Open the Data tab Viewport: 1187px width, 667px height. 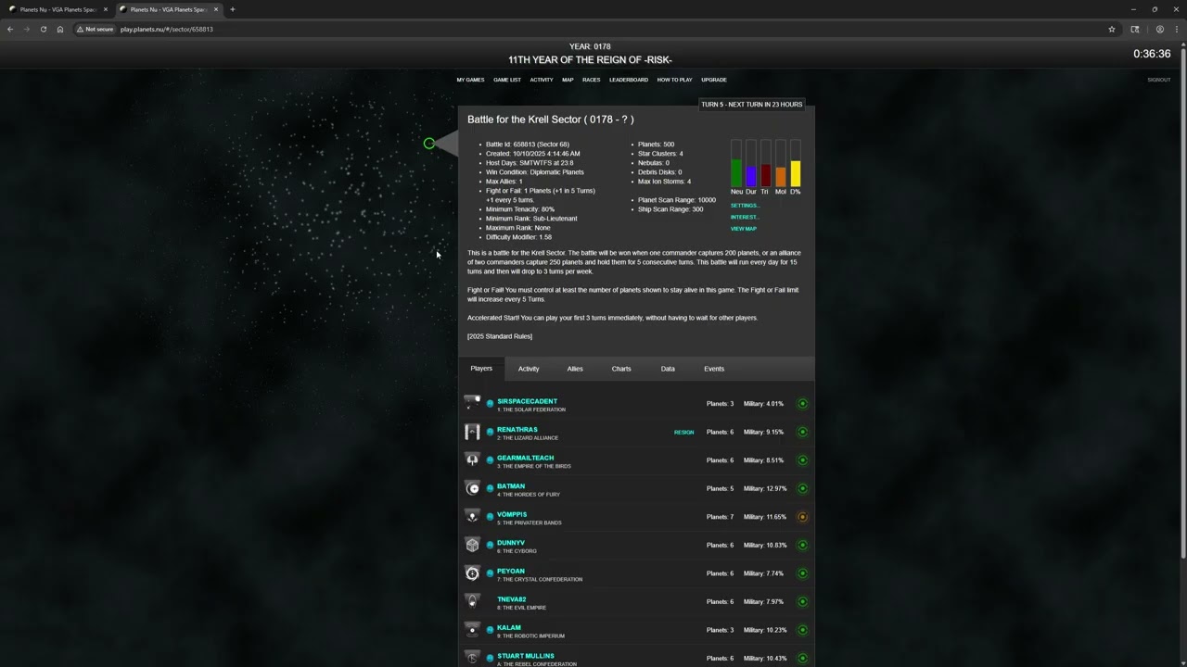pyautogui.click(x=668, y=369)
